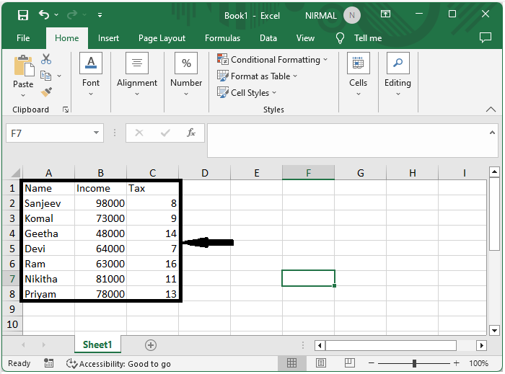
Task: Add a new sheet with plus icon
Action: click(150, 345)
